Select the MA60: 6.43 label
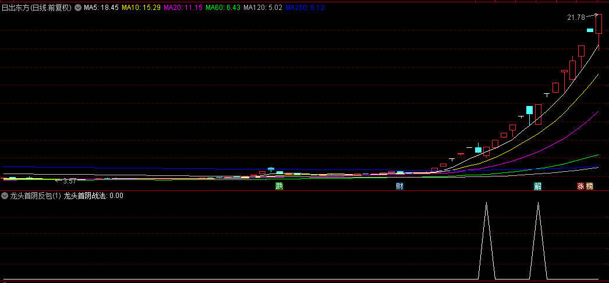 coord(222,8)
